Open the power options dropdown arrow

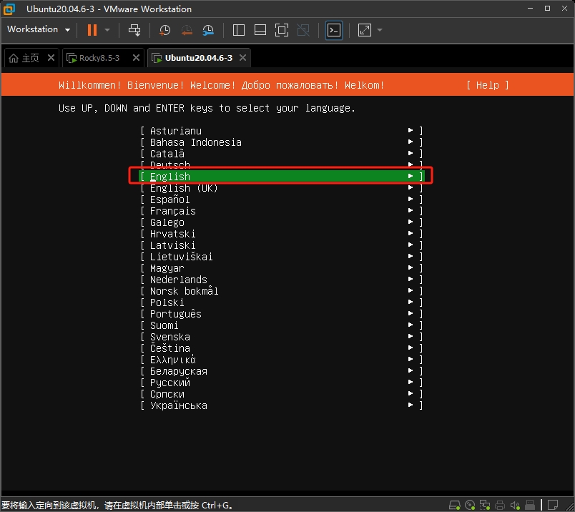point(107,30)
